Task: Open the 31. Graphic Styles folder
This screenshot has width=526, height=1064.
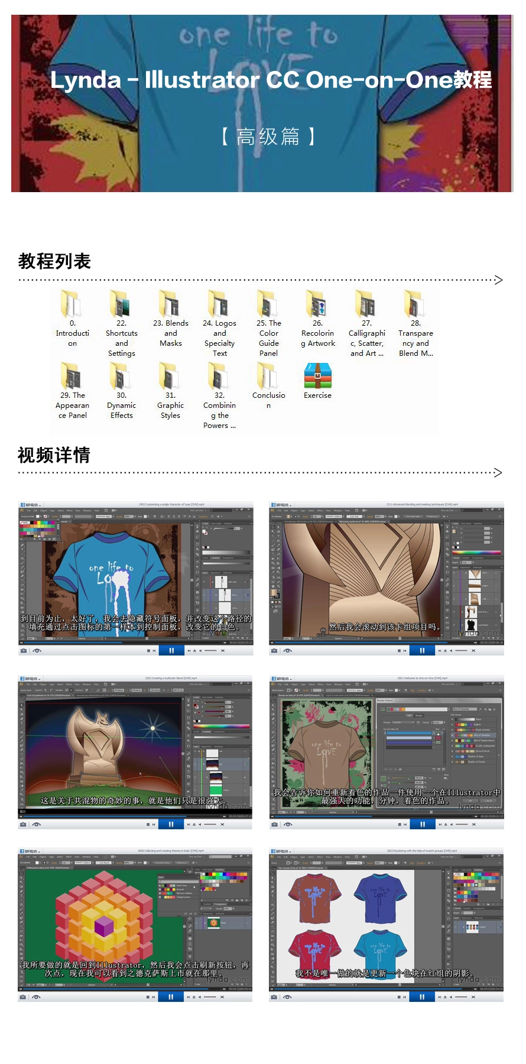Action: click(170, 391)
